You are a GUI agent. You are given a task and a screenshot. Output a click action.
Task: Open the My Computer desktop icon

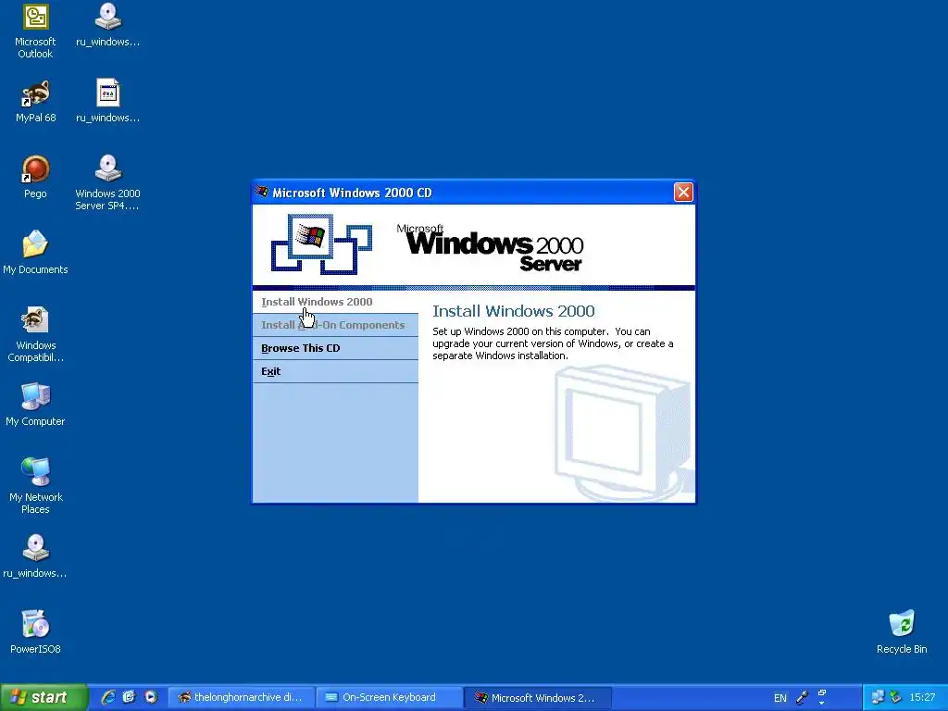click(35, 404)
